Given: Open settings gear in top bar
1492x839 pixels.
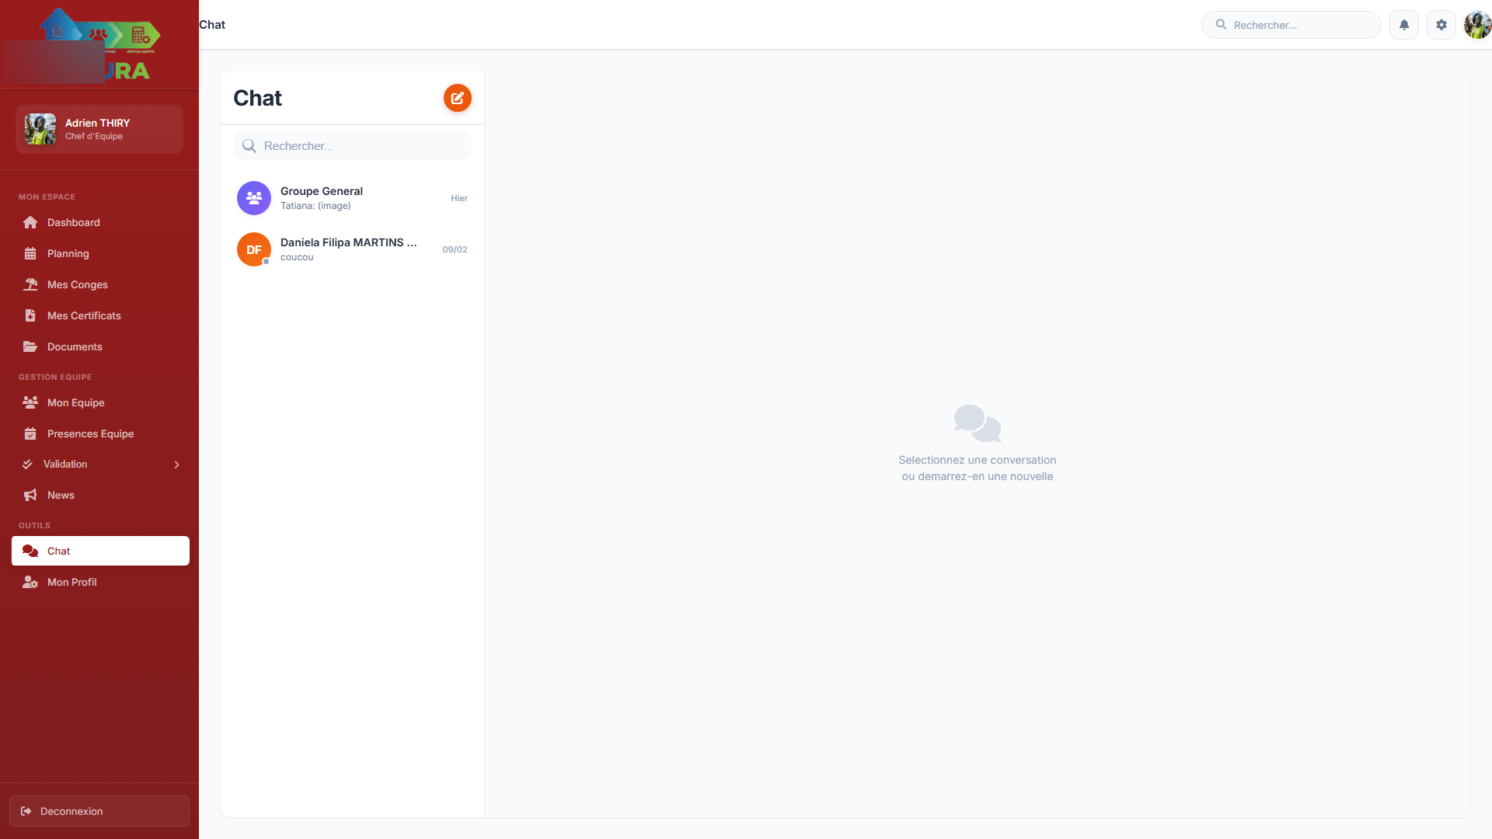Looking at the screenshot, I should click(1441, 25).
